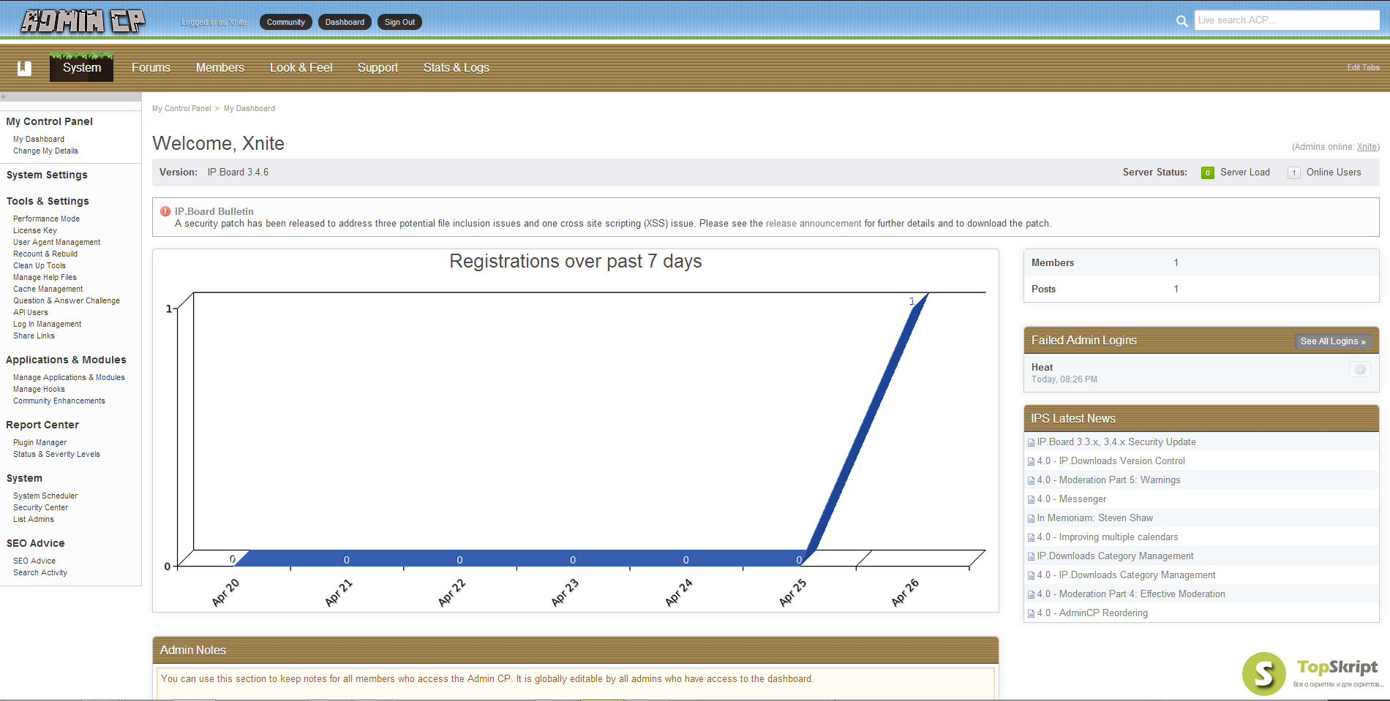Open Status & Severity Levels
1390x701 pixels.
(x=56, y=454)
